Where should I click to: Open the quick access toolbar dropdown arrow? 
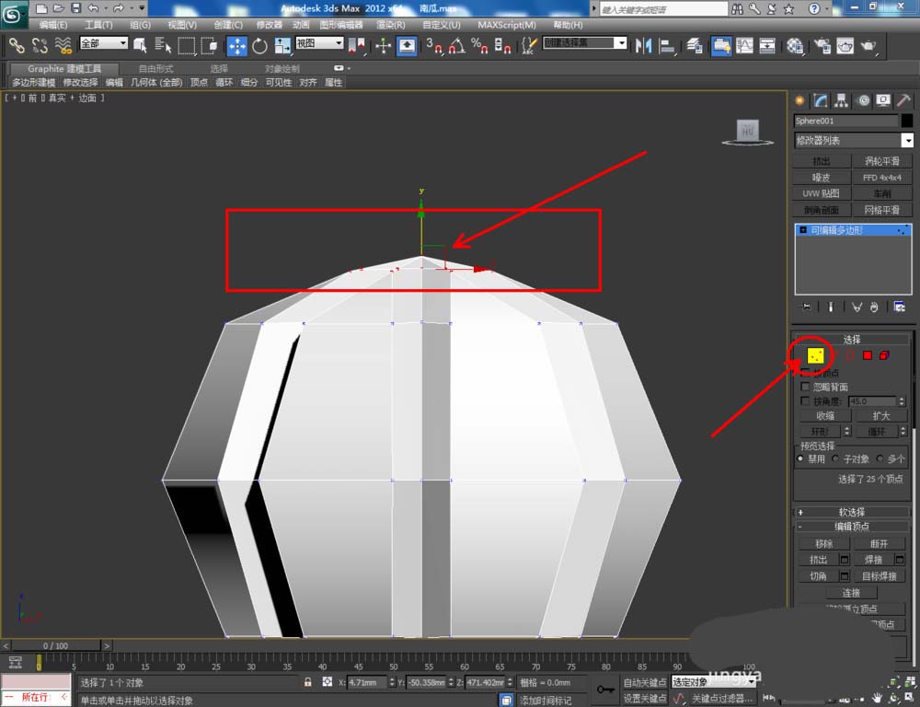pyautogui.click(x=142, y=8)
